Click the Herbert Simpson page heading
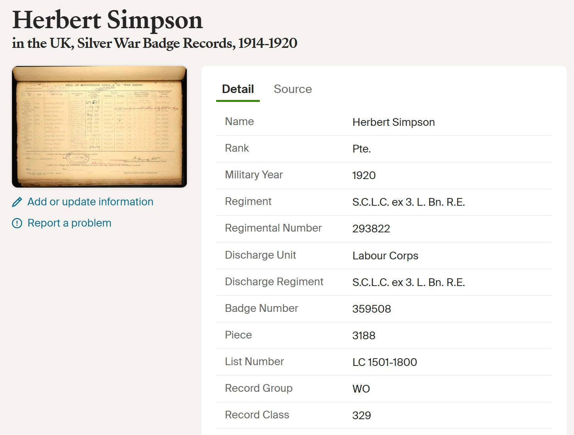574x435 pixels. (x=107, y=20)
